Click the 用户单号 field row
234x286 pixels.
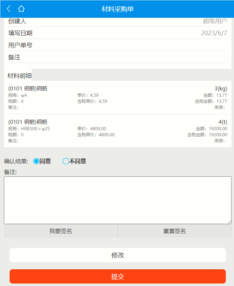point(117,45)
